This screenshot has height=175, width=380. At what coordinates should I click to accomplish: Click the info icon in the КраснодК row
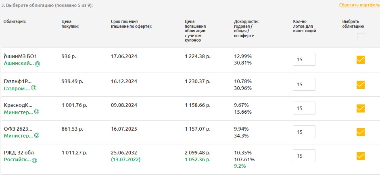pos(37,112)
